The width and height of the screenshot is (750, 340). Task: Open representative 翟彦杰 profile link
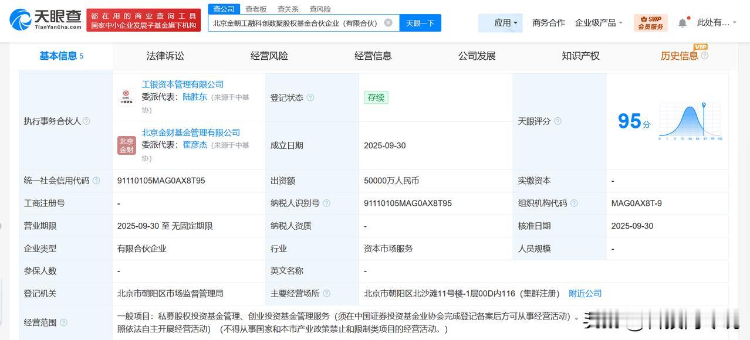[x=195, y=145]
